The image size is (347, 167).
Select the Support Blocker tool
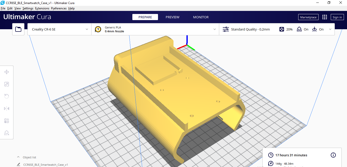coord(7,133)
